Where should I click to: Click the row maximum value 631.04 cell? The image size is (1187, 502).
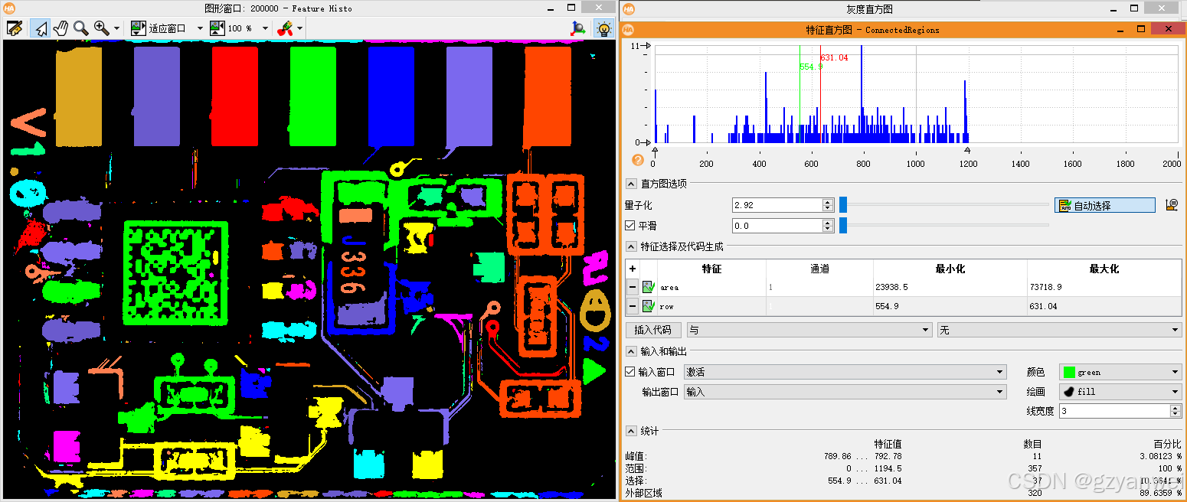(1104, 306)
